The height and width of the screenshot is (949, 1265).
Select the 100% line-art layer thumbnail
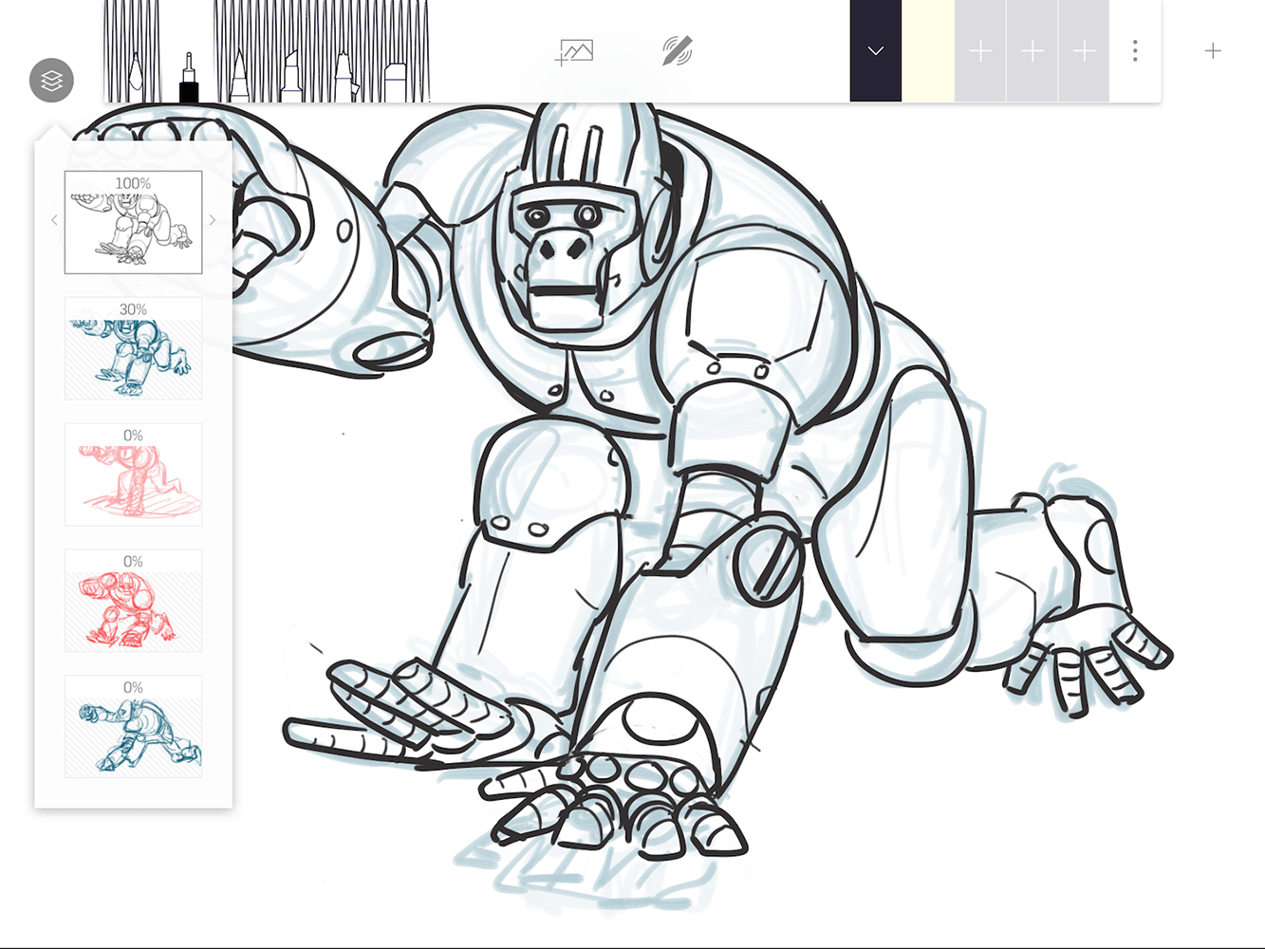click(133, 222)
